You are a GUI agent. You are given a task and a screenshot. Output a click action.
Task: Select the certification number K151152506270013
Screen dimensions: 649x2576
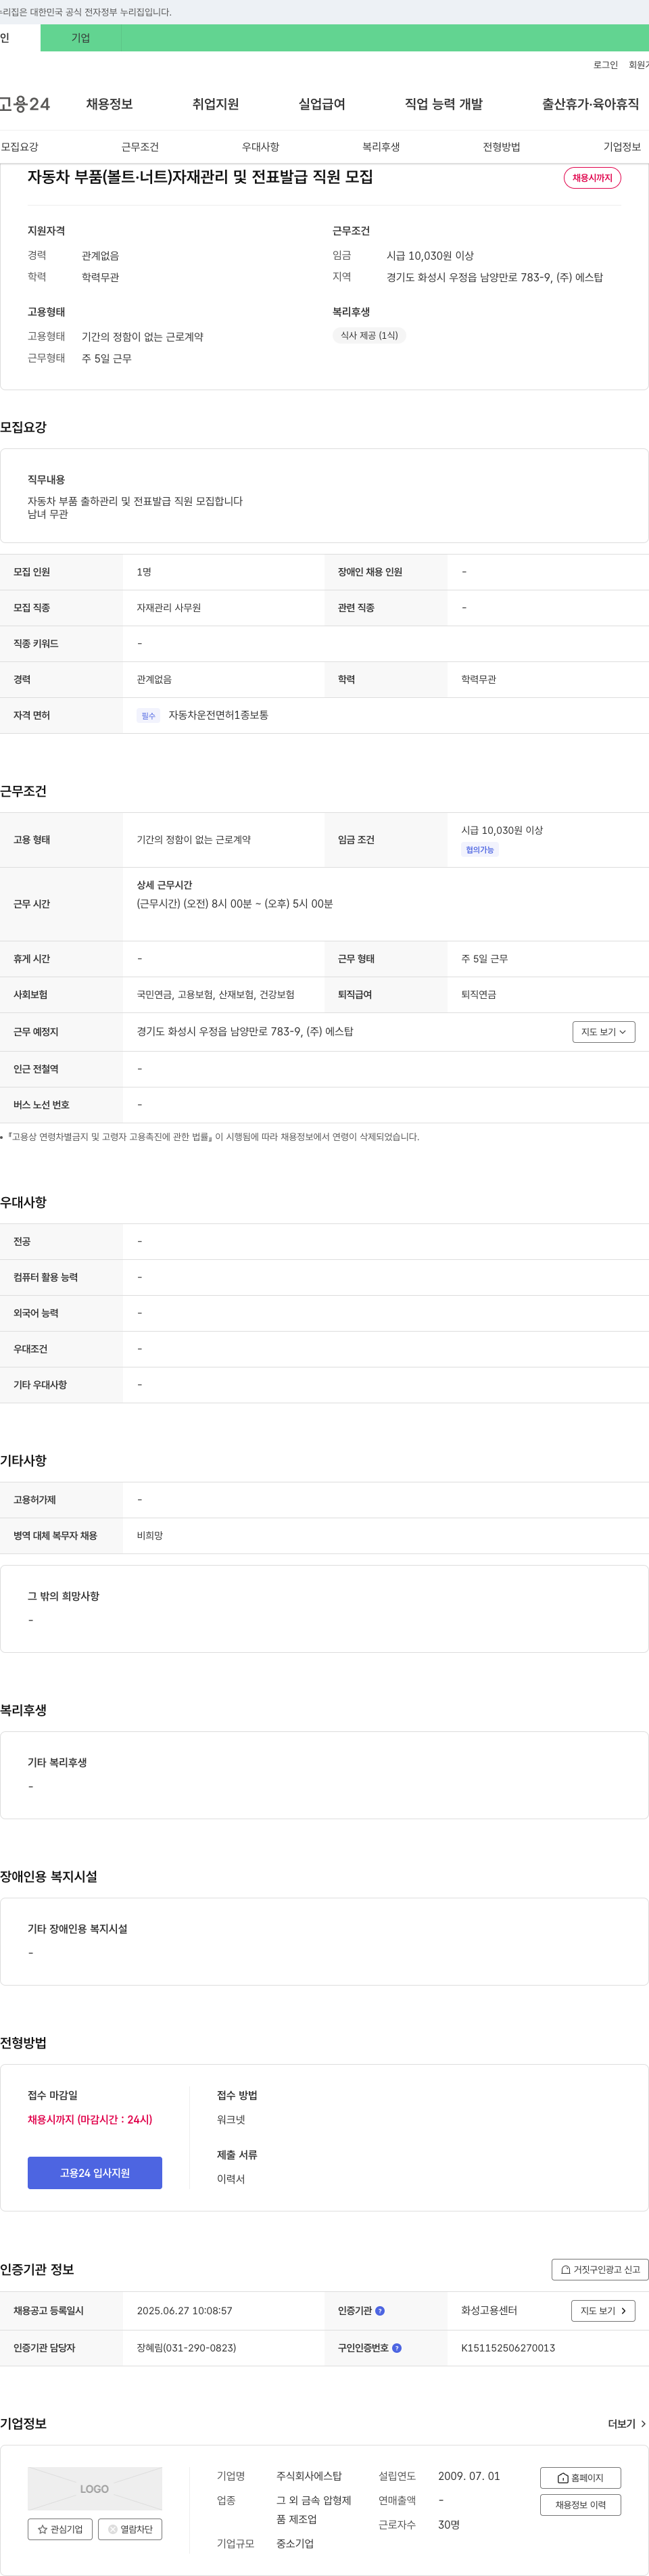(x=508, y=2348)
